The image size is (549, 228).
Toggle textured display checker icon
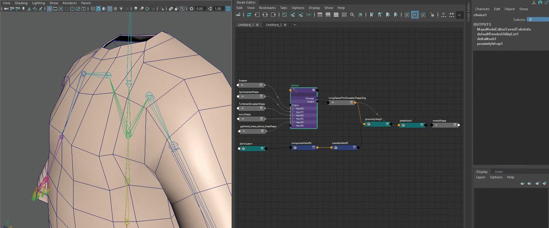[x=115, y=9]
